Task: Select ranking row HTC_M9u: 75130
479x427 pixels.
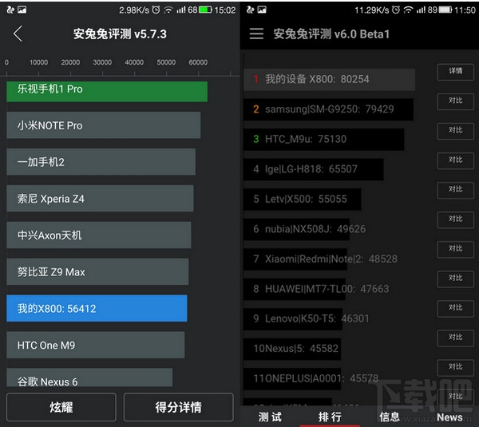Action: coord(324,140)
